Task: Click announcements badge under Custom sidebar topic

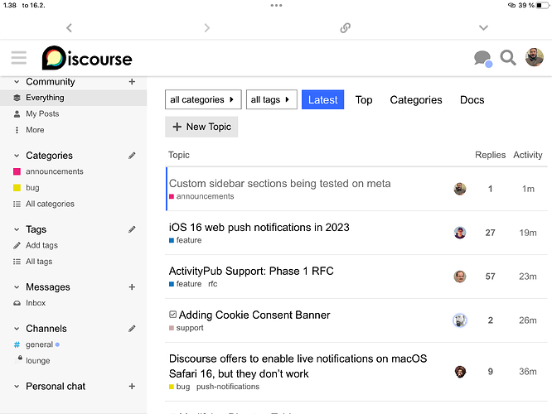Action: point(201,196)
